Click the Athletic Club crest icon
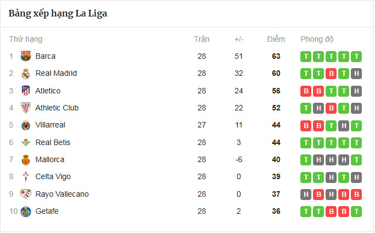Viewport: 375px width, 233px height. coord(26,108)
